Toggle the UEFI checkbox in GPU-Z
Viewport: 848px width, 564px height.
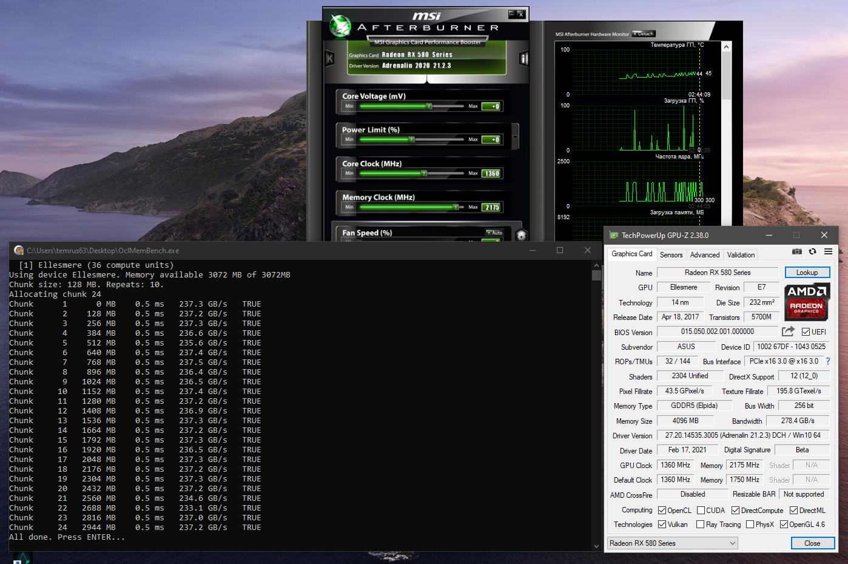click(806, 332)
